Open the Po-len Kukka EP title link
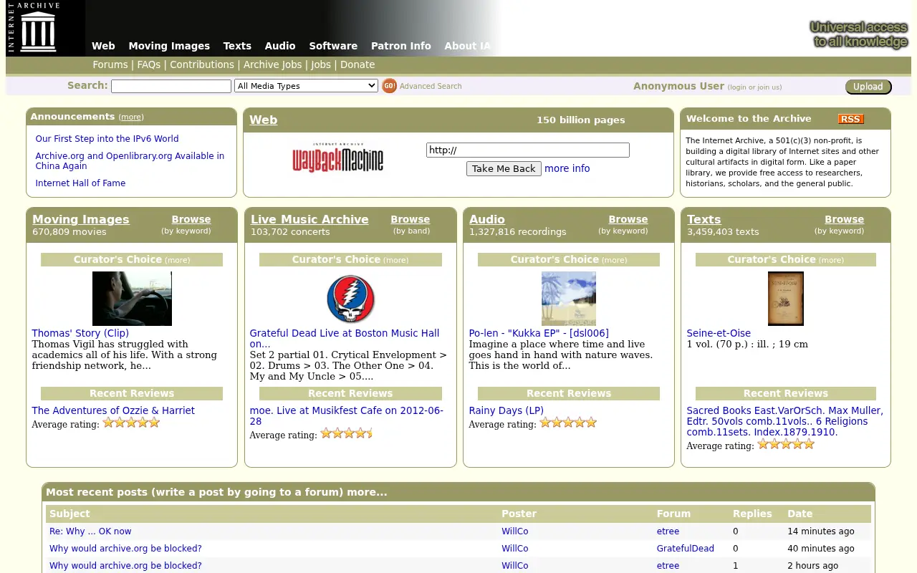Viewport: 917px width, 573px height. (x=539, y=333)
